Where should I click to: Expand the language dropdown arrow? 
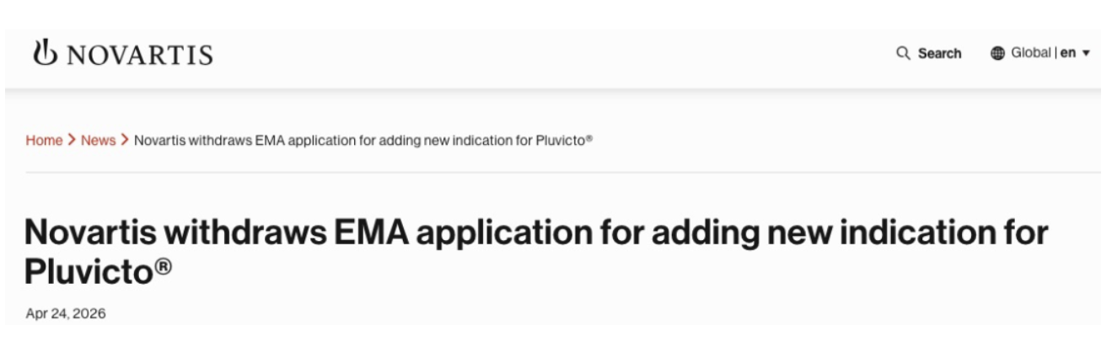point(1086,53)
